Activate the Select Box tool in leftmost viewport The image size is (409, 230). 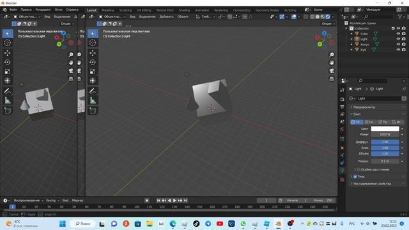[x=8, y=34]
